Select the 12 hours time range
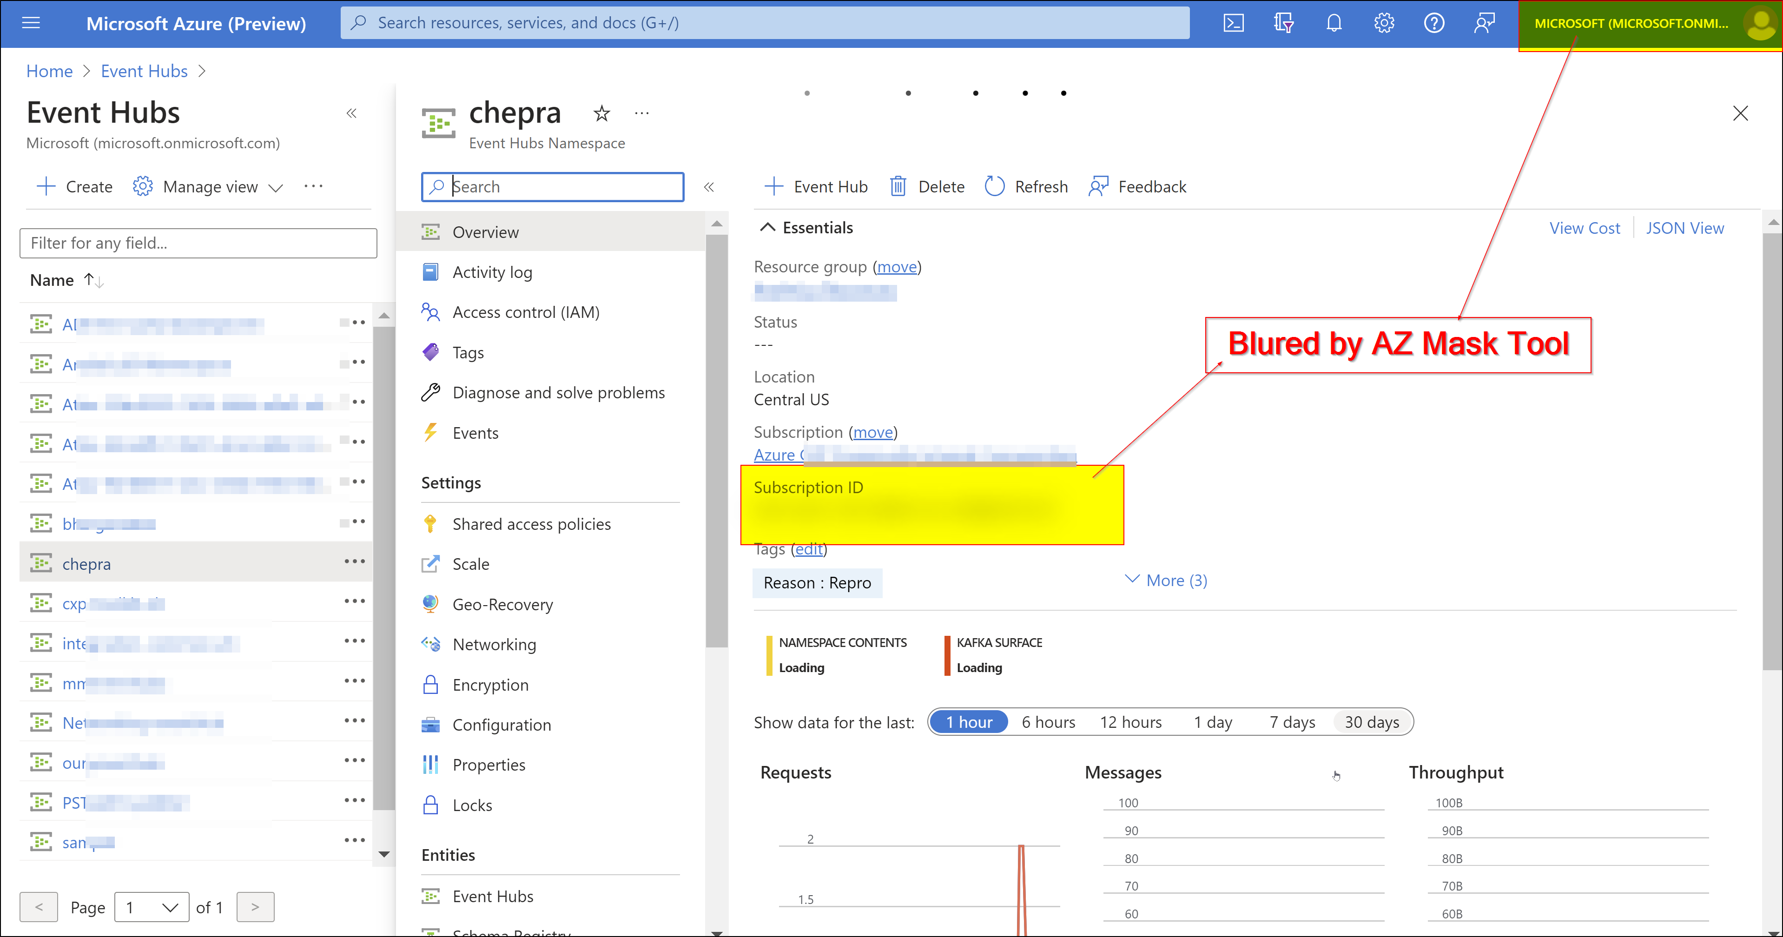1783x937 pixels. (x=1130, y=722)
